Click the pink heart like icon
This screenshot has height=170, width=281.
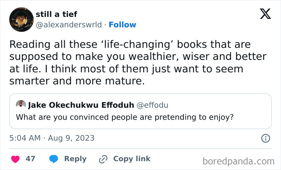pyautogui.click(x=15, y=159)
